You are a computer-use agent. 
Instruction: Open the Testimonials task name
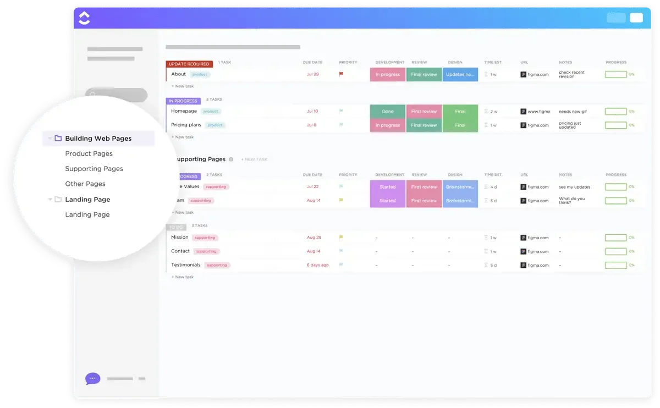[x=186, y=265]
